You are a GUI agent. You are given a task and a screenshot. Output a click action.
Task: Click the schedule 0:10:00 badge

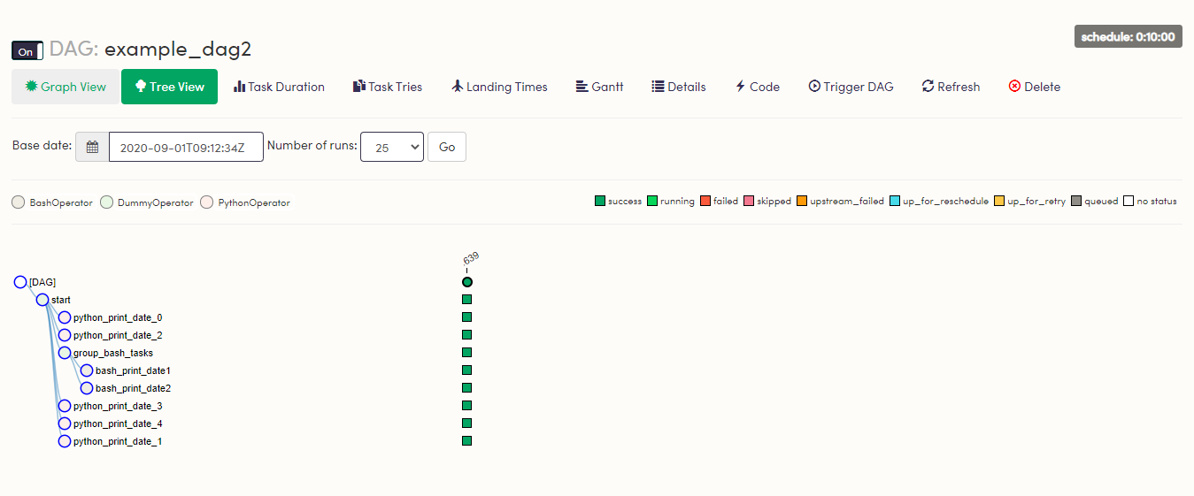point(1129,36)
